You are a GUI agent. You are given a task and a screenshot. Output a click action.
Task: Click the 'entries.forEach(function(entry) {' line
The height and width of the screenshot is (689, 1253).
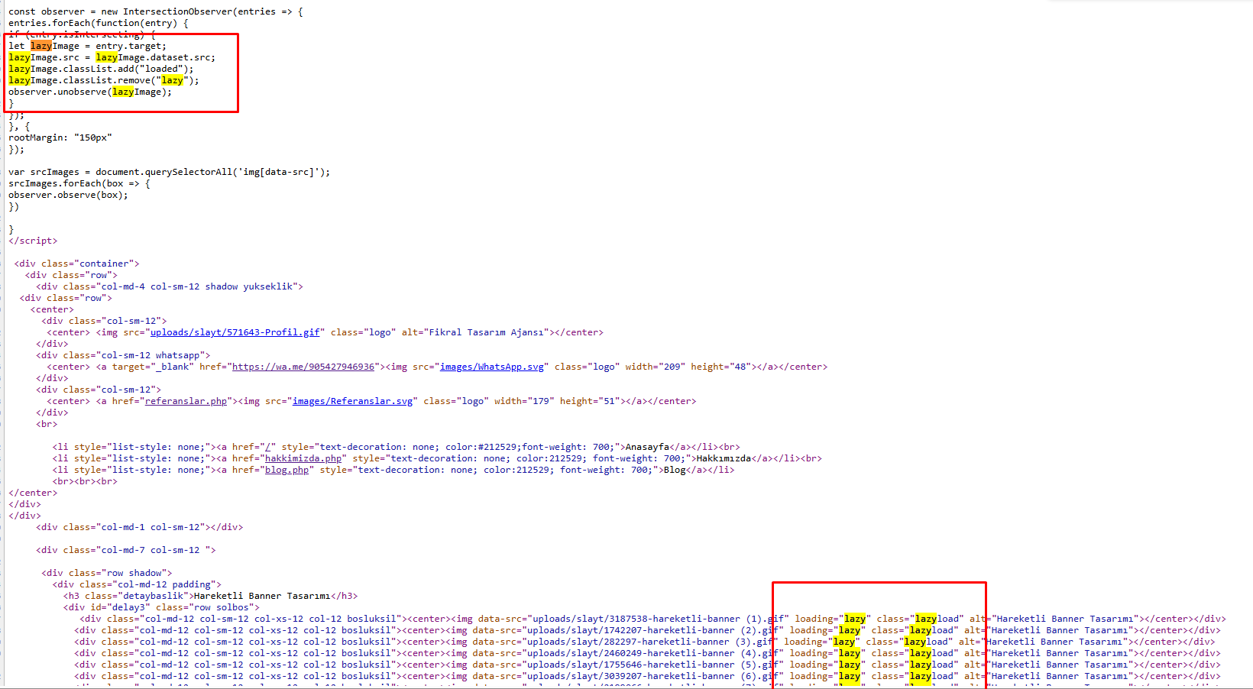(x=99, y=23)
